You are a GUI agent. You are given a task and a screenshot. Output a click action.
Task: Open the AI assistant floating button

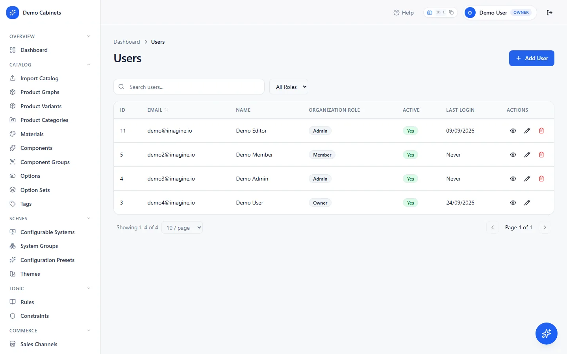point(547,334)
